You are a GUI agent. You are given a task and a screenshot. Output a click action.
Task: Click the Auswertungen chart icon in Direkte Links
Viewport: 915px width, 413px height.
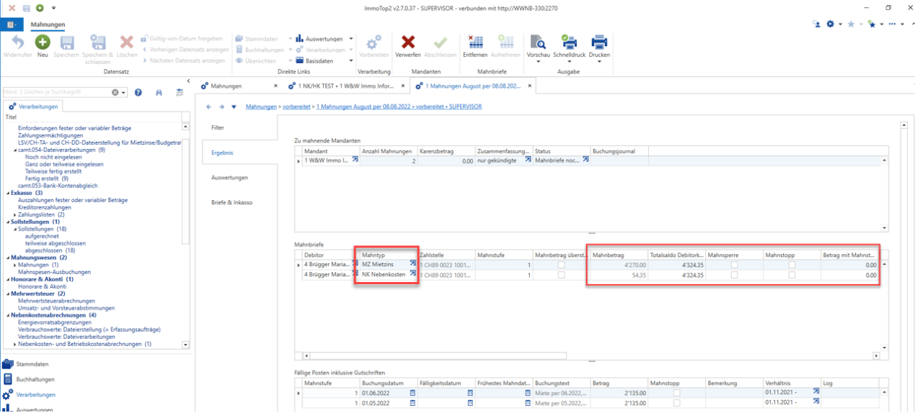(x=300, y=38)
